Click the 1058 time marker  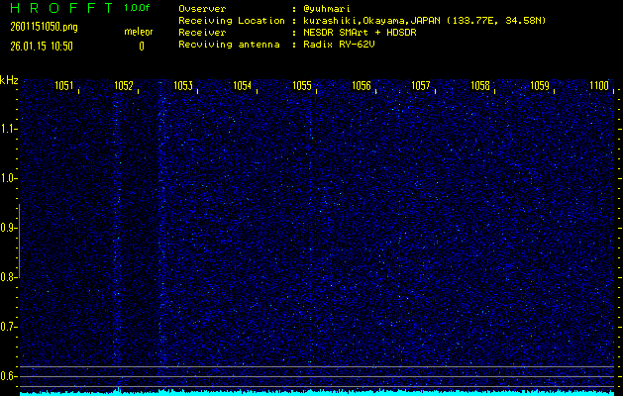(x=480, y=86)
